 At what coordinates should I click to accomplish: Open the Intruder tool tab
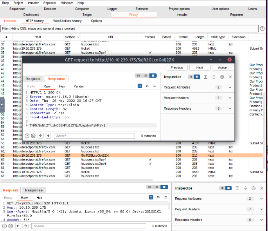(182, 15)
